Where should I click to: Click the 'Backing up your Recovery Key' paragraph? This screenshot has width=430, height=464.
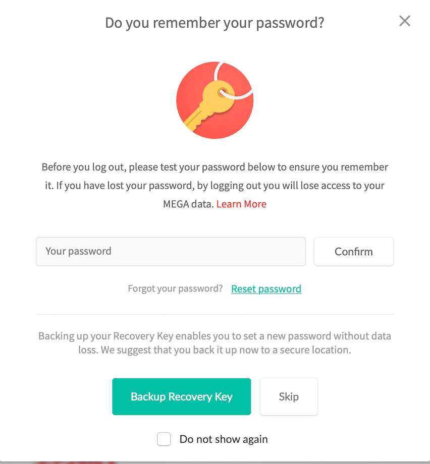pyautogui.click(x=214, y=342)
